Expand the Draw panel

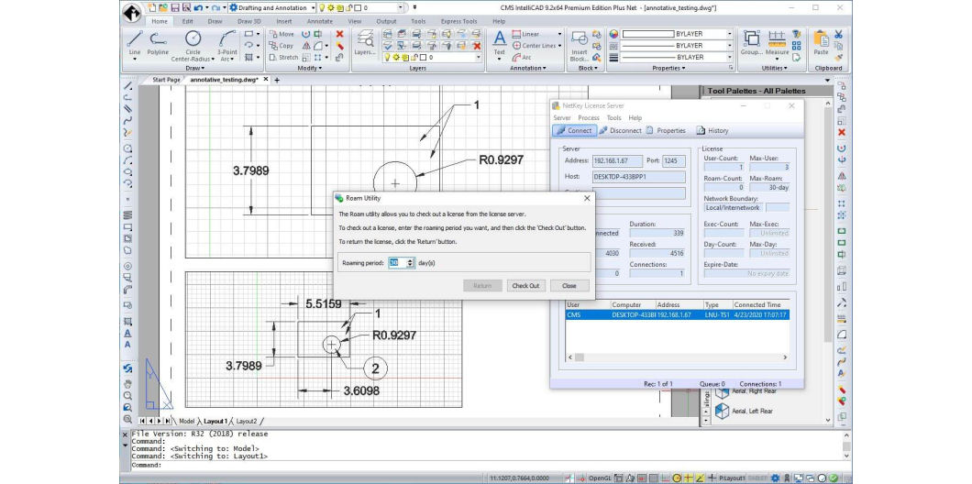pyautogui.click(x=194, y=68)
